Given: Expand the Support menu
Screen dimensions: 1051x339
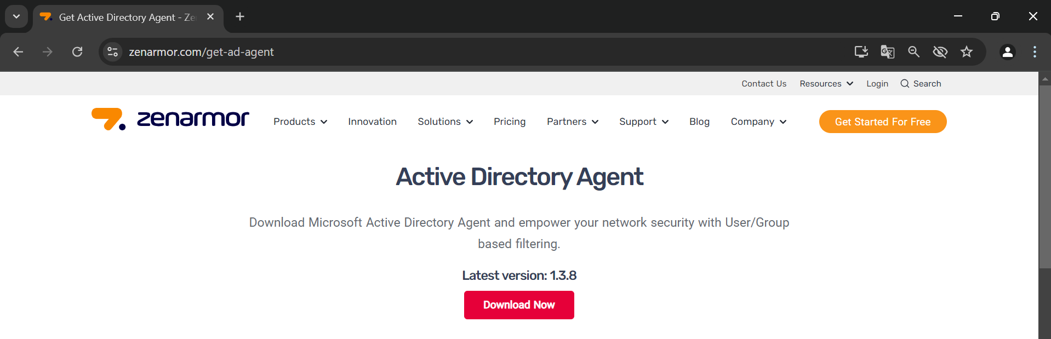Looking at the screenshot, I should coord(644,122).
